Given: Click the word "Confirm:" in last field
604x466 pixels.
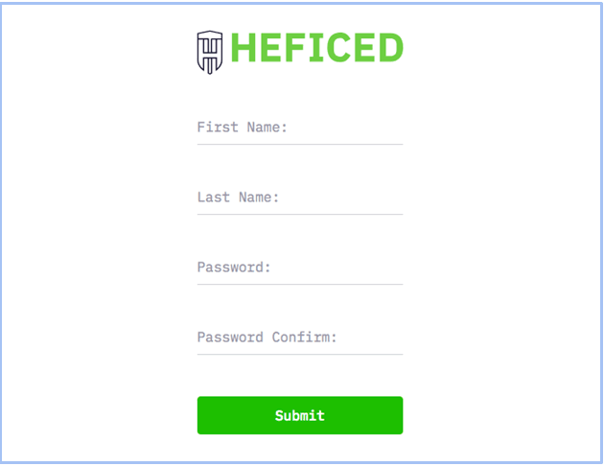Looking at the screenshot, I should tap(304, 338).
